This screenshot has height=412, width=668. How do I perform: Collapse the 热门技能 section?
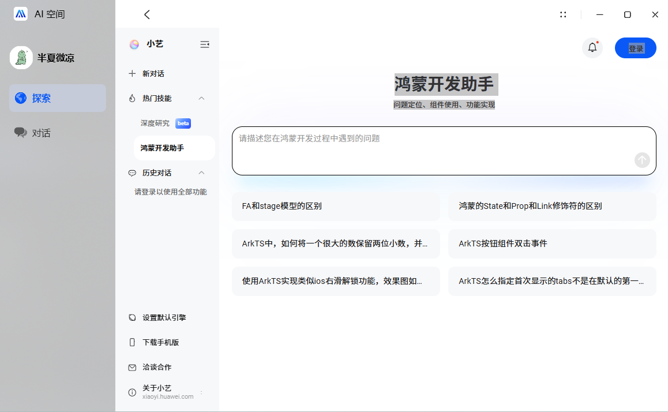pyautogui.click(x=201, y=98)
